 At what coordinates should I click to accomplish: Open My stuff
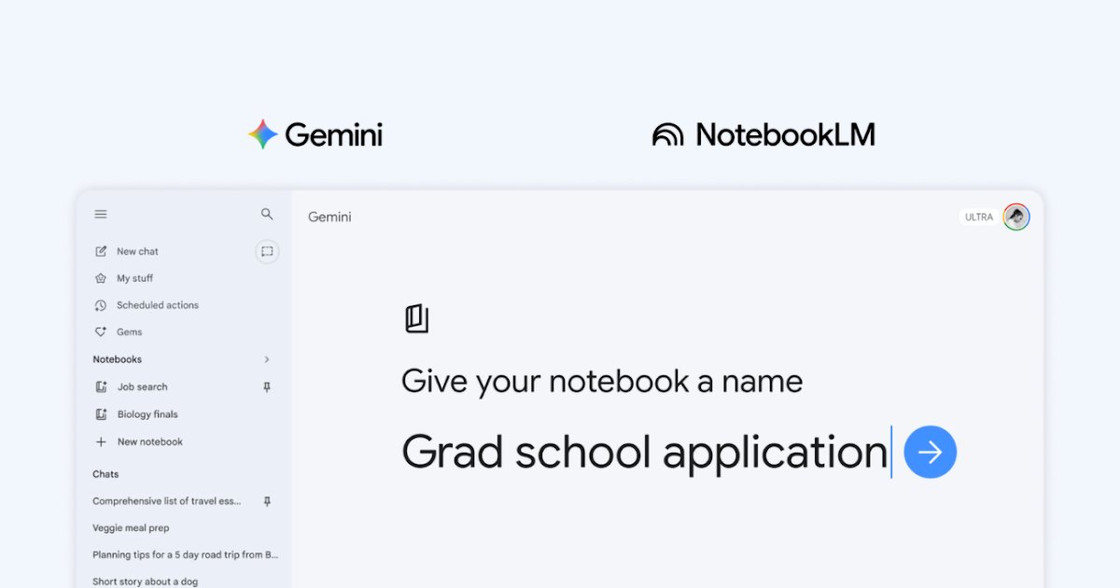pyautogui.click(x=134, y=278)
